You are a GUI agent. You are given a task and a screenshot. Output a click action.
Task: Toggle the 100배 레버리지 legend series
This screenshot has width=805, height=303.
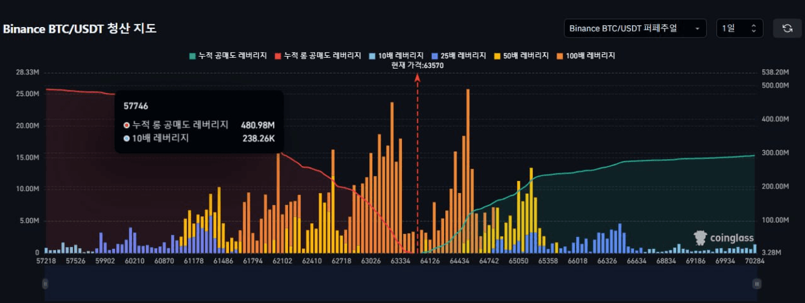pos(586,55)
